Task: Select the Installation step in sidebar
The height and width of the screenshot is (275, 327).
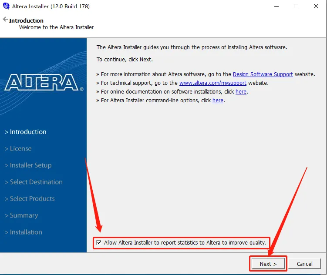Action: (x=24, y=232)
